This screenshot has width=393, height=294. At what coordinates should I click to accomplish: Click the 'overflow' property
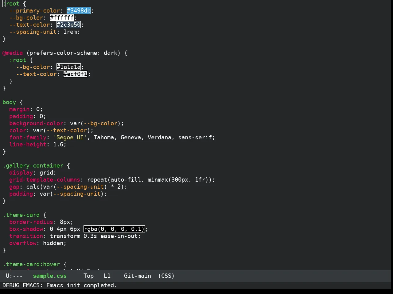click(23, 243)
